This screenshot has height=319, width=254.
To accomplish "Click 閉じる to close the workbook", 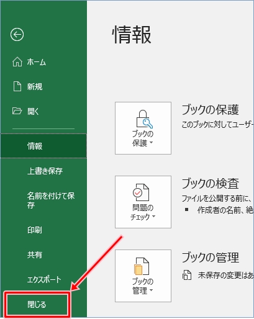I will click(37, 305).
